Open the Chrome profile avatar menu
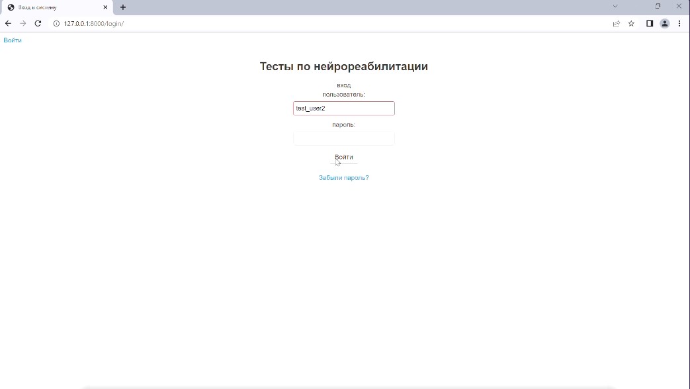Viewport: 690px width, 389px height. point(664,23)
